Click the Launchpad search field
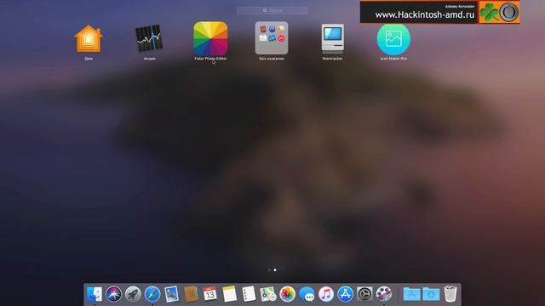The height and width of the screenshot is (306, 545). (x=272, y=11)
